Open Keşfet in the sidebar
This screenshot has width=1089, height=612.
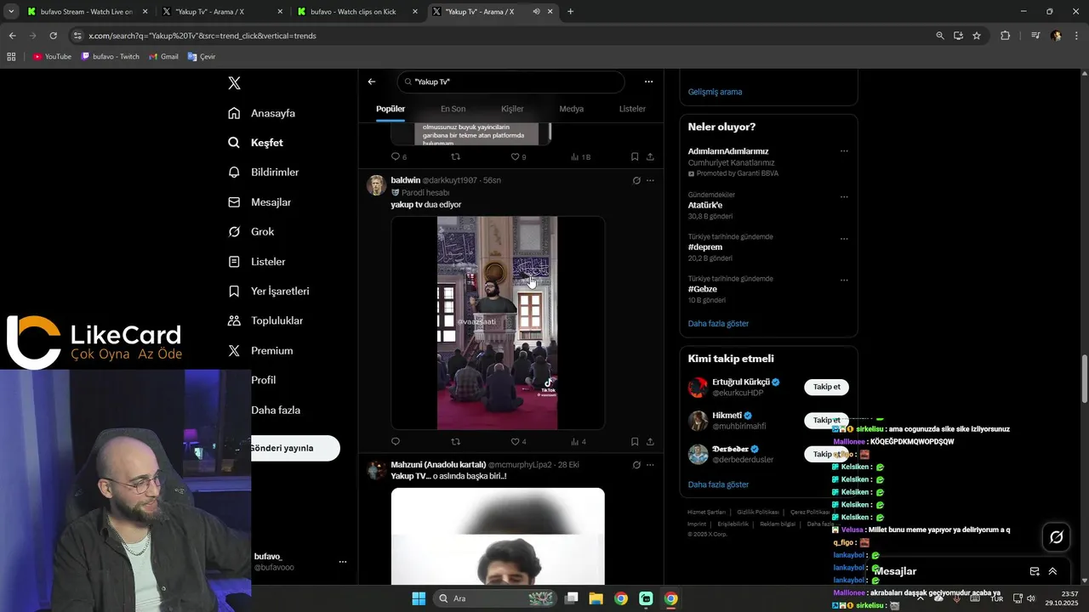pyautogui.click(x=256, y=143)
